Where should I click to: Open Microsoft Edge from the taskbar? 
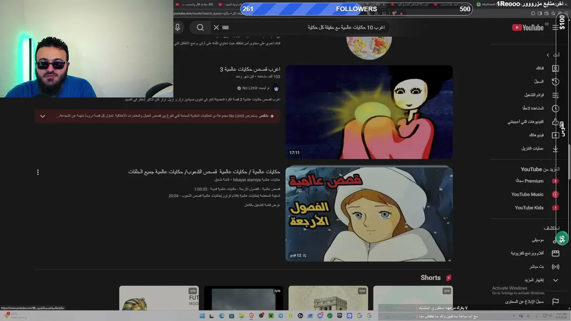pyautogui.click(x=222, y=316)
